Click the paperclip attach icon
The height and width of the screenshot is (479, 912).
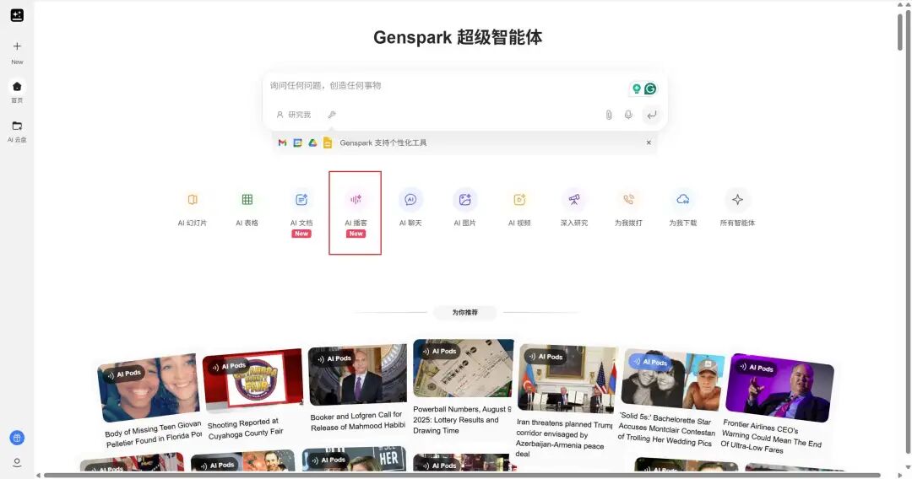[x=608, y=115]
